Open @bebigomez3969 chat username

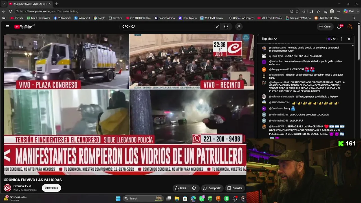click(279, 82)
